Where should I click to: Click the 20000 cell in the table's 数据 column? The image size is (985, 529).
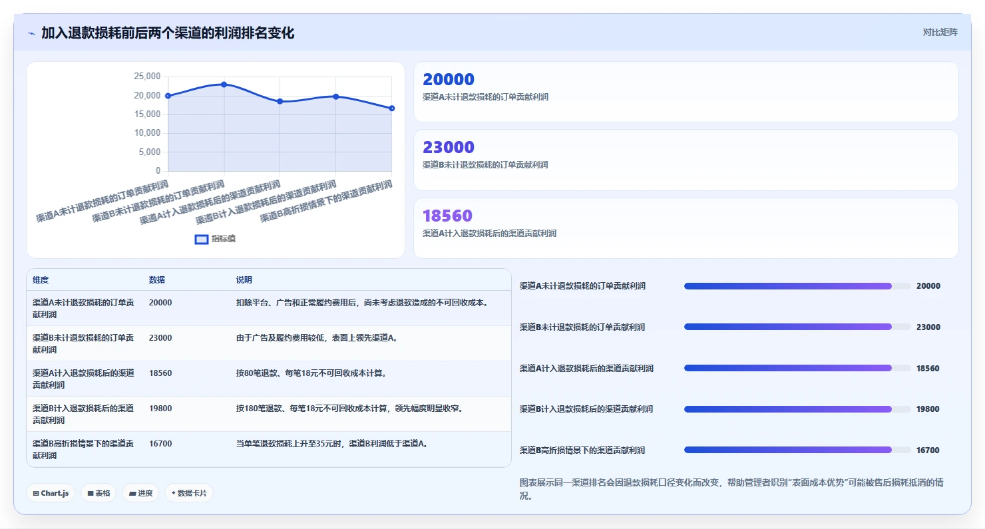point(160,303)
